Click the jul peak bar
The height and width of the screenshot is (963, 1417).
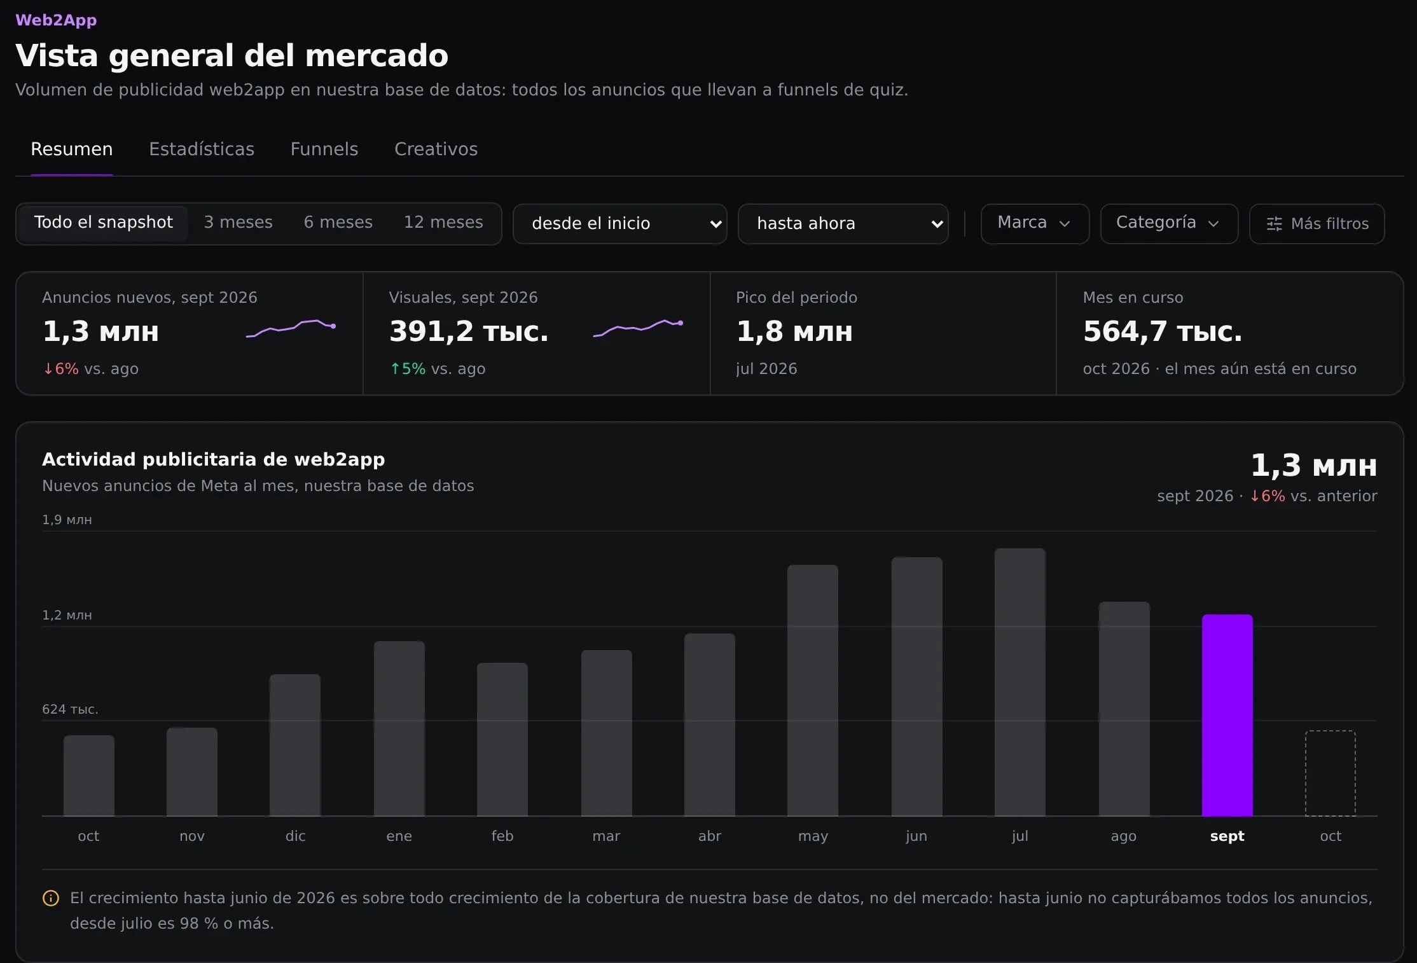[1020, 682]
